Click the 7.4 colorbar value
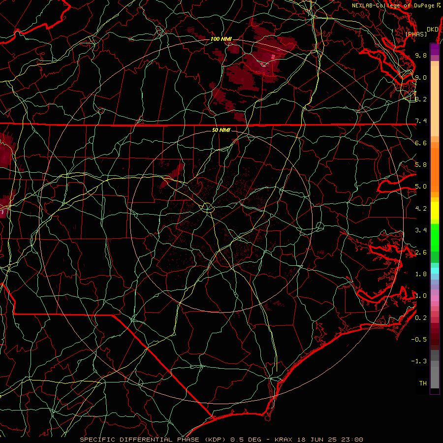This screenshot has height=443, width=443. pos(421,121)
